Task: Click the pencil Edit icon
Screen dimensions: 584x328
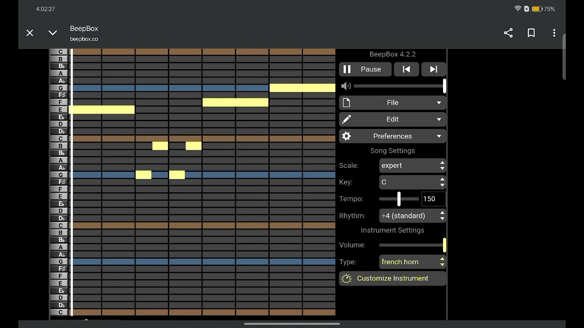Action: 347,119
